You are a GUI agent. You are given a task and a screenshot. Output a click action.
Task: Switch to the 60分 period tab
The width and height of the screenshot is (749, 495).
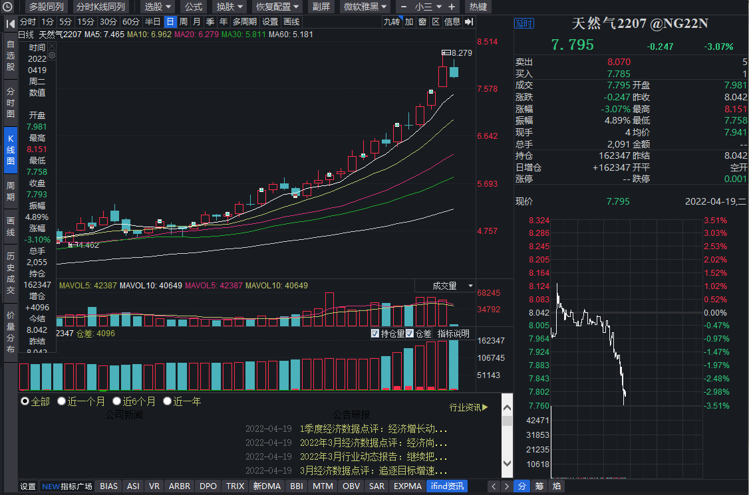click(130, 22)
